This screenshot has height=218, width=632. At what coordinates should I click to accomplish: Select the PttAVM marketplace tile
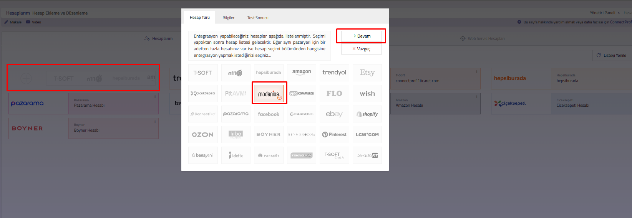click(x=236, y=93)
